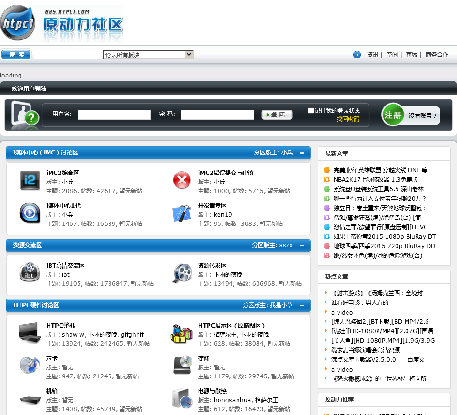The image size is (457, 415).
Task: Click the blue arrow icon beside 资讯
Action: pos(357,54)
